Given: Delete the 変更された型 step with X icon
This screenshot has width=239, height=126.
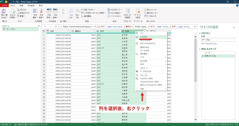Looking at the screenshot, I should [x=203, y=56].
